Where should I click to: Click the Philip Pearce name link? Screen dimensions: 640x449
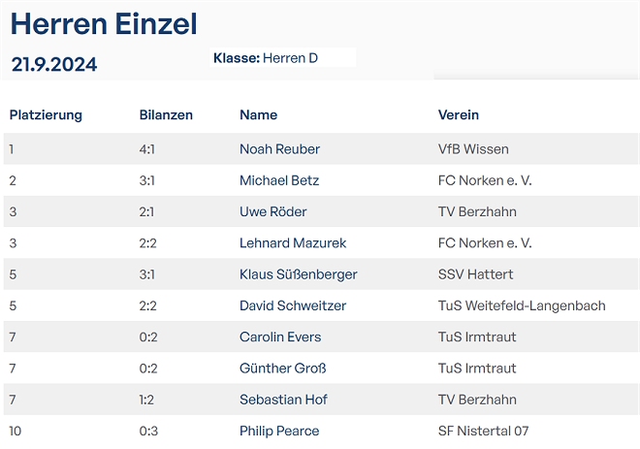tap(279, 431)
